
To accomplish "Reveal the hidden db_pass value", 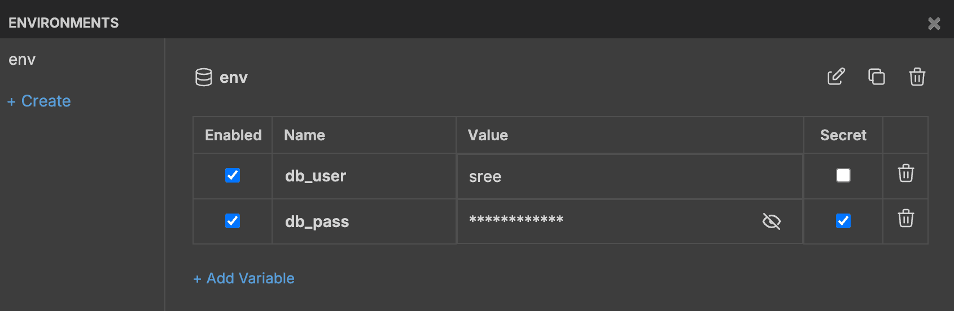I will click(772, 221).
